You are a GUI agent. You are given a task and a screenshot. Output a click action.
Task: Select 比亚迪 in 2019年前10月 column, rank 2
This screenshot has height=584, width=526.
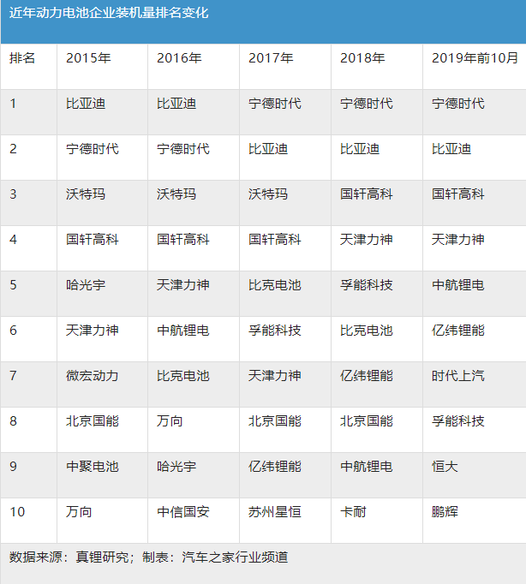tap(451, 149)
